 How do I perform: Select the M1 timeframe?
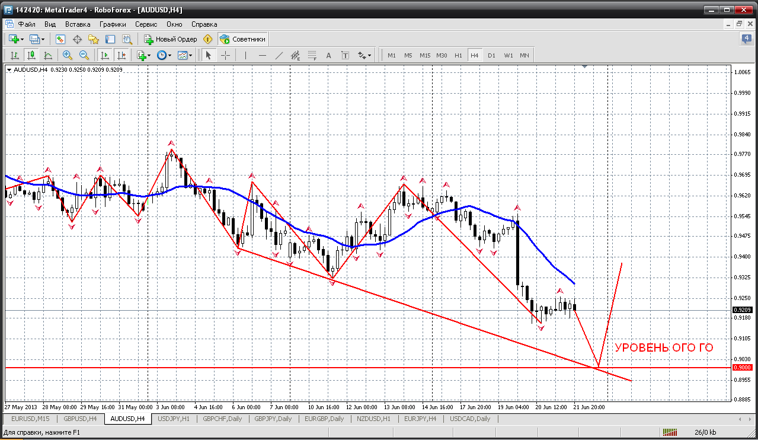tap(392, 55)
